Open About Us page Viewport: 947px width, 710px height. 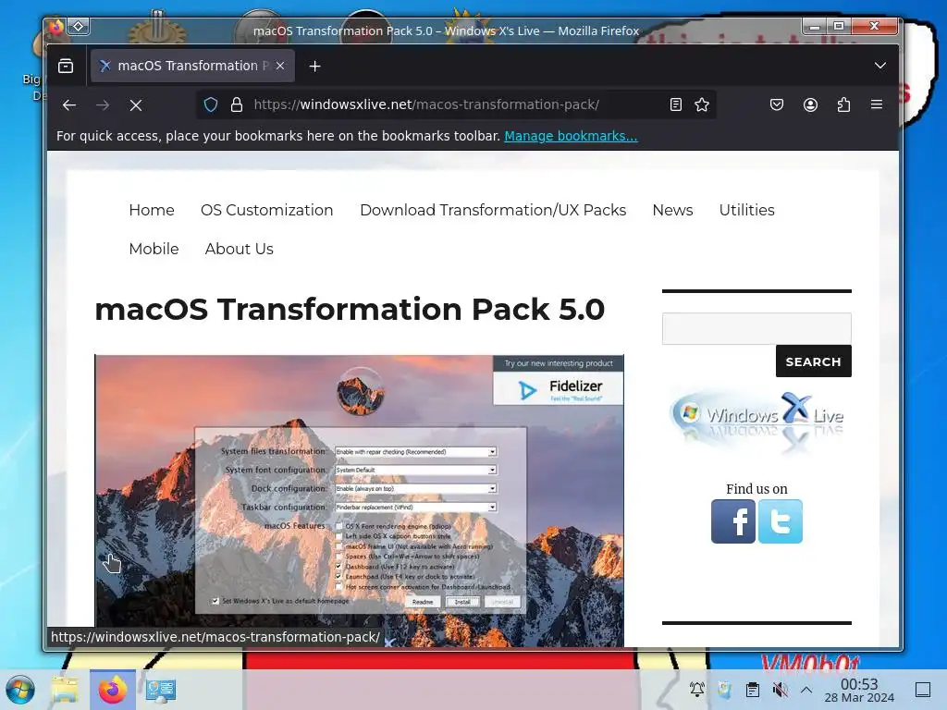(x=240, y=249)
